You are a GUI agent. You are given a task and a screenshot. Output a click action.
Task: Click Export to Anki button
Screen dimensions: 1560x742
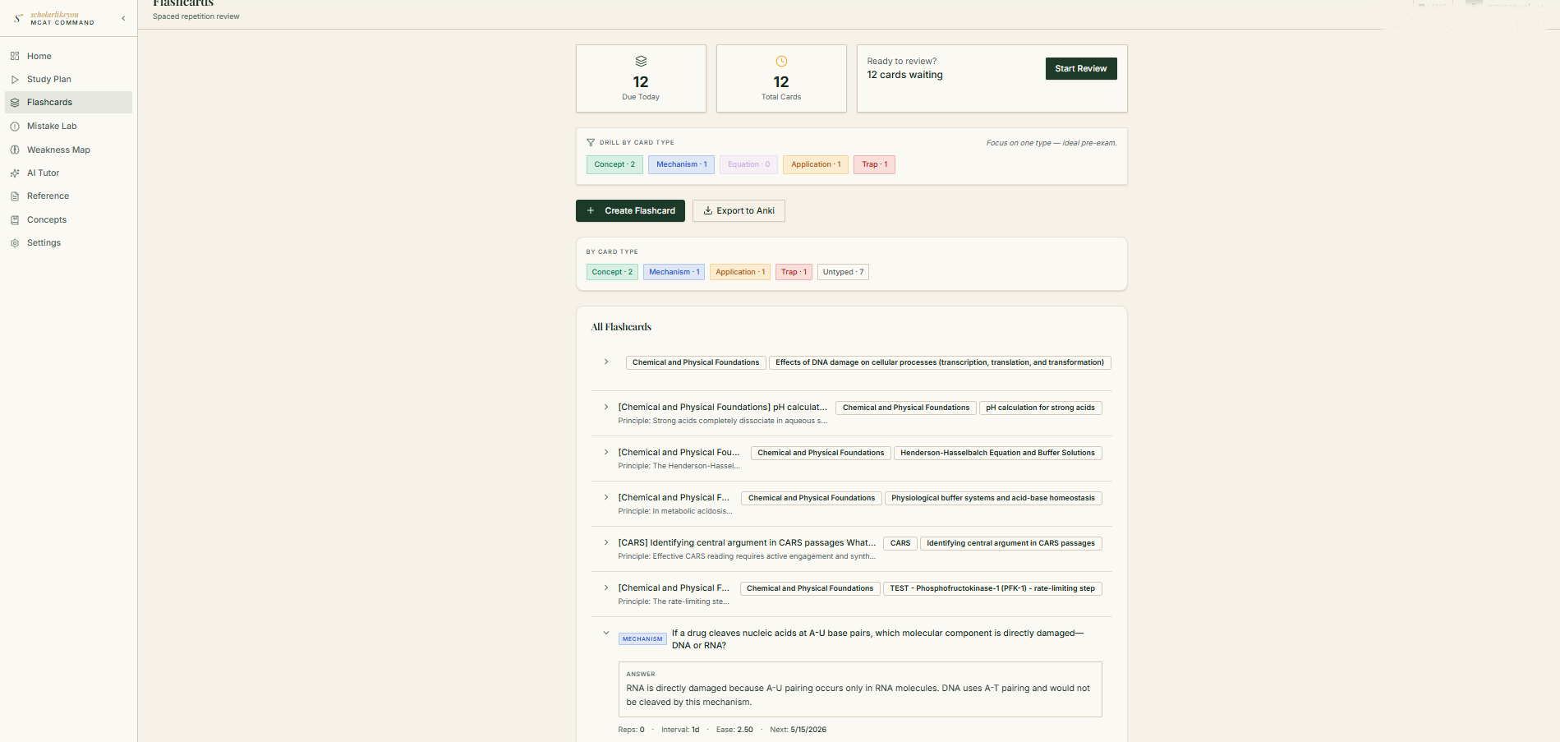click(739, 210)
